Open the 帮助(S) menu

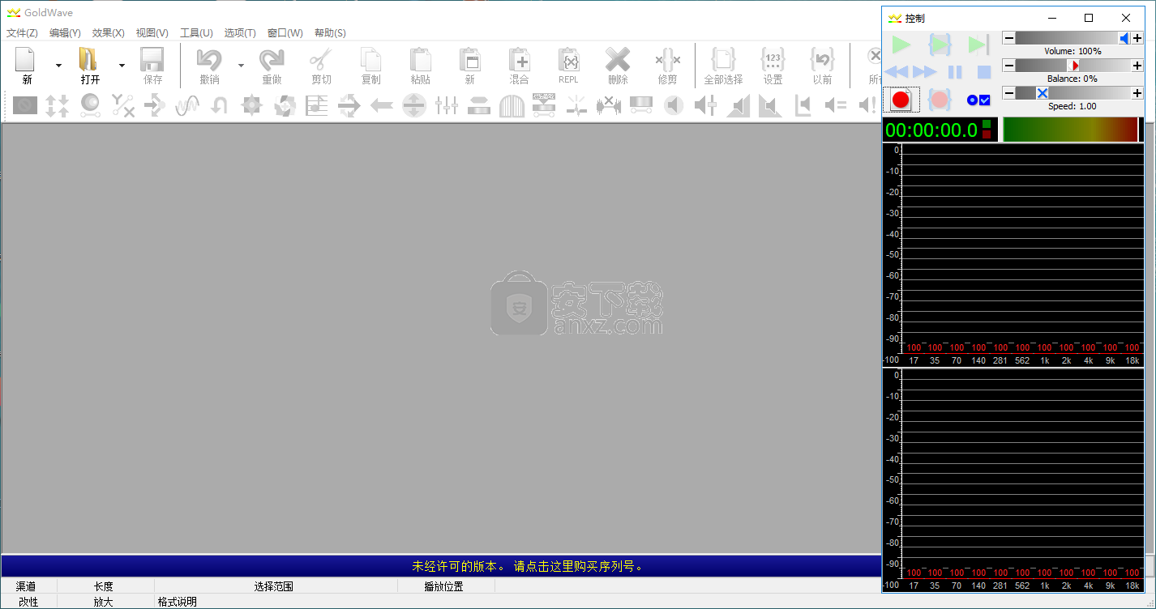[330, 33]
